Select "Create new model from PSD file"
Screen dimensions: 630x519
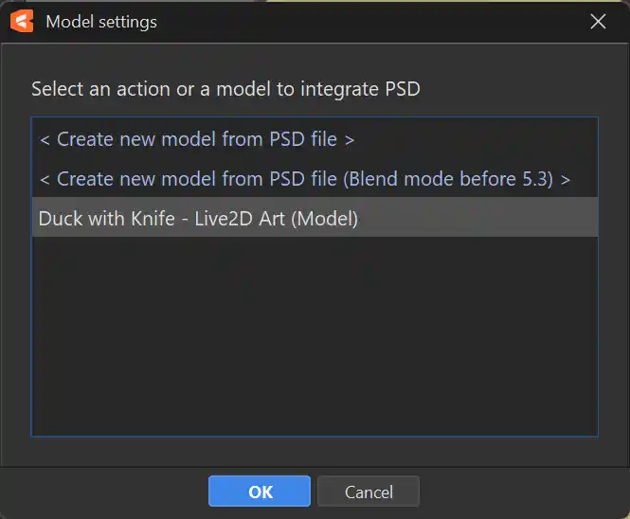197,139
